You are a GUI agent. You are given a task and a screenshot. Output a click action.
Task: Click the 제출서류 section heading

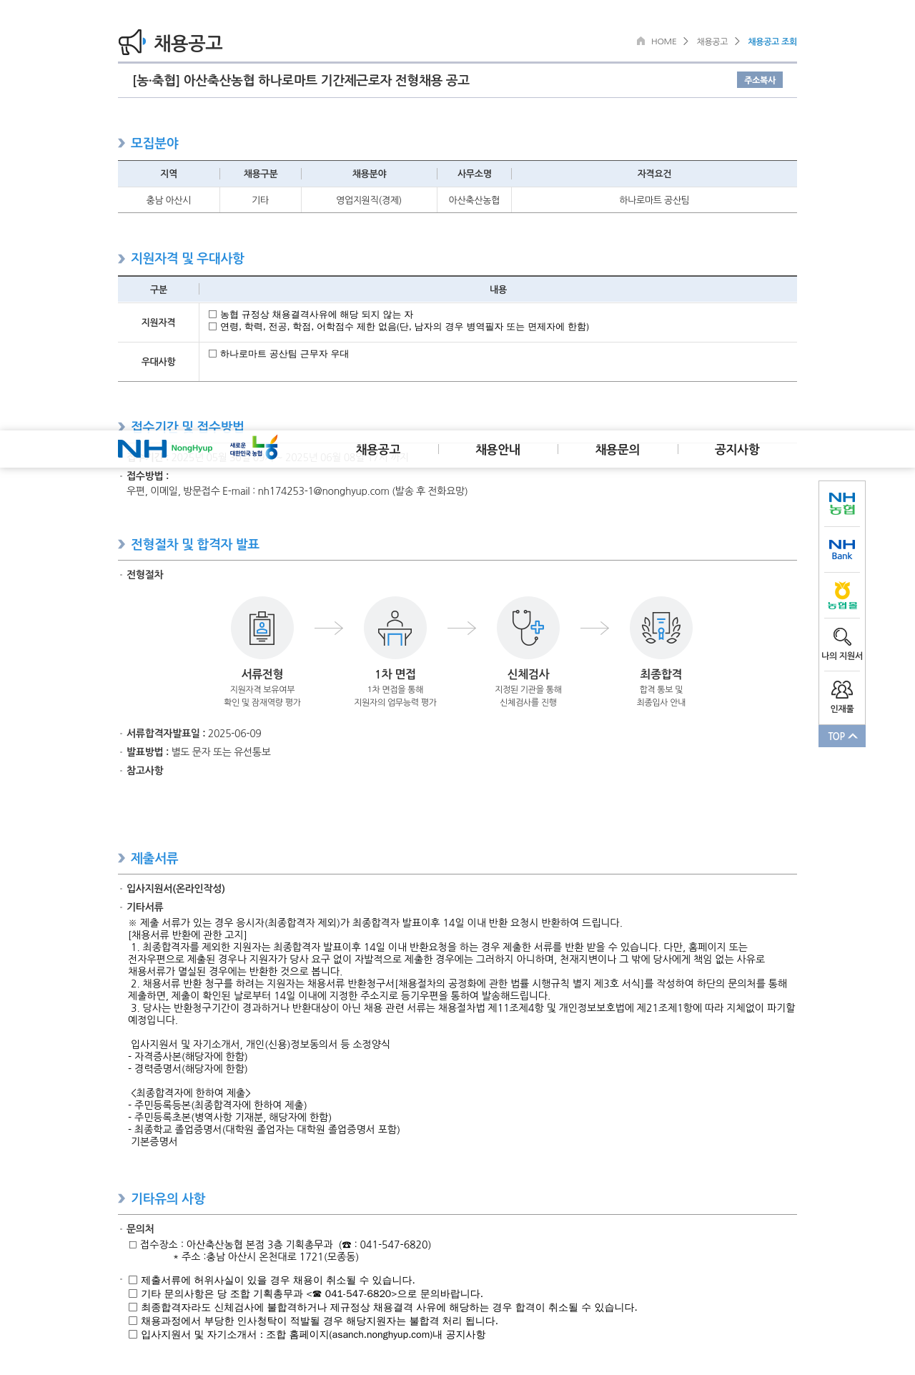pos(154,858)
